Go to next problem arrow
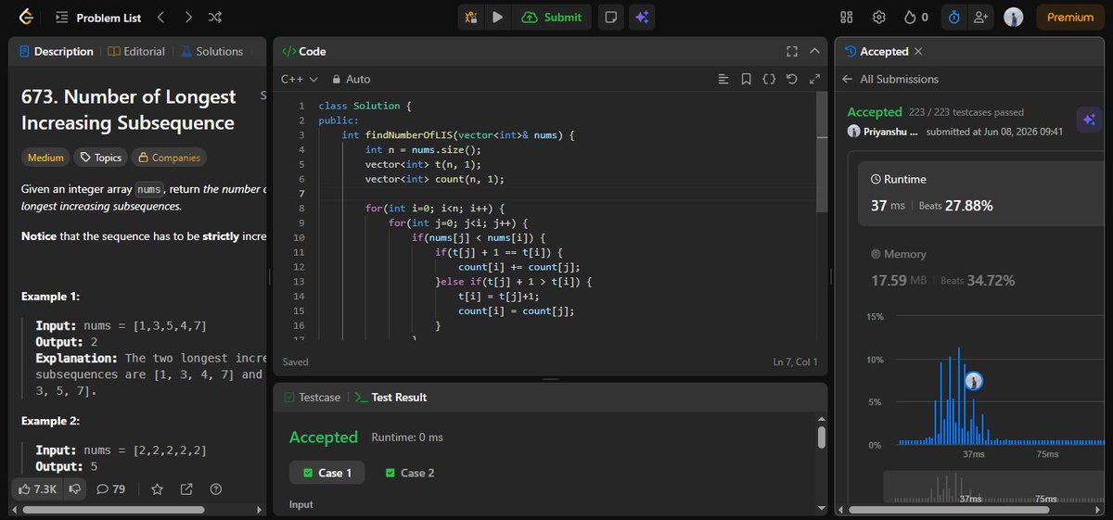 (188, 17)
